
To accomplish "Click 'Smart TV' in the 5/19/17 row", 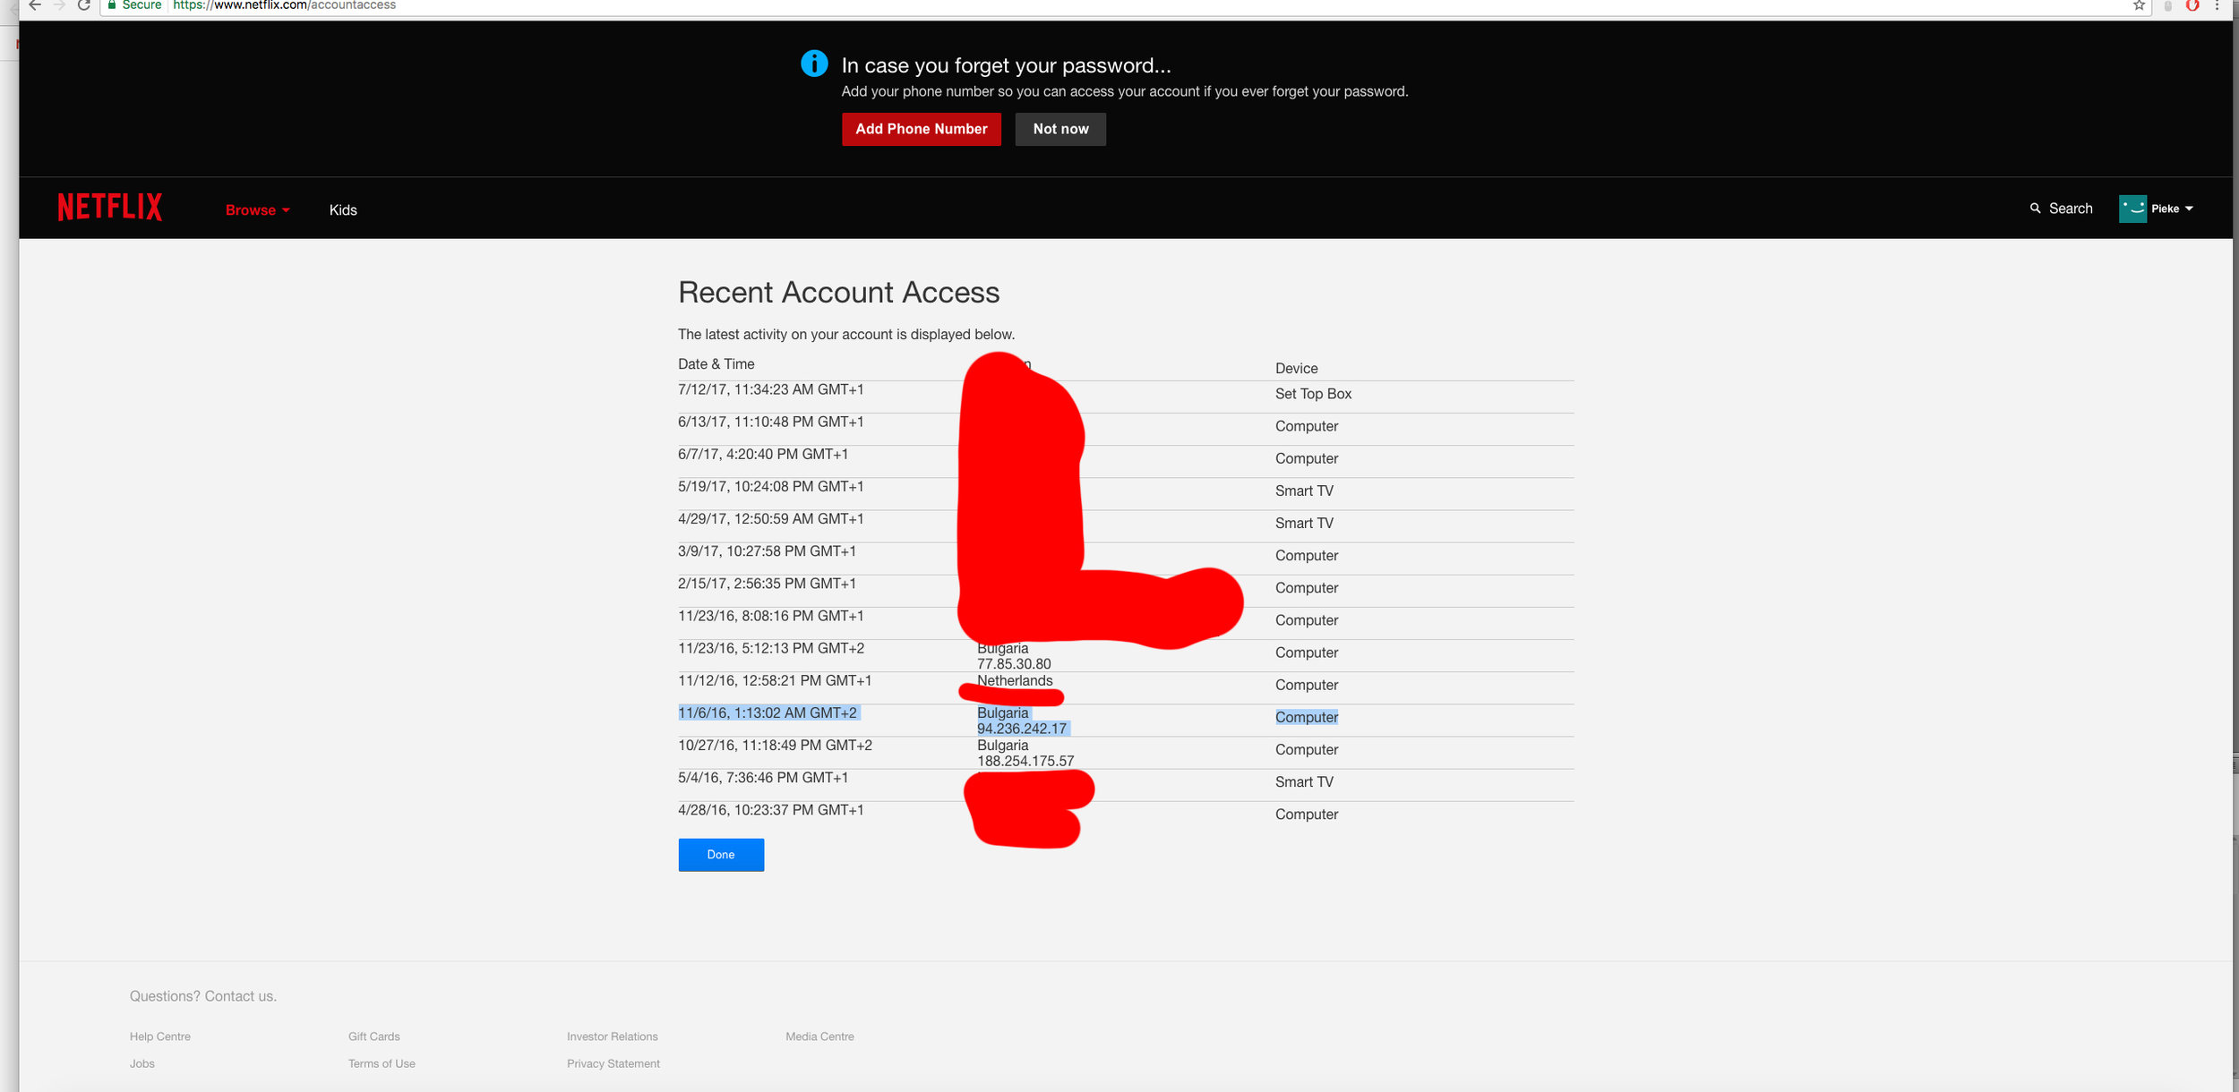I will [x=1304, y=491].
